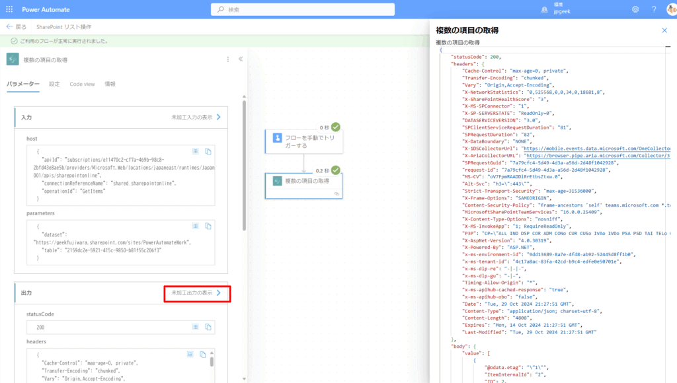Show raw inputs via 未加工入力の表示
The height and width of the screenshot is (383, 677).
tap(196, 118)
